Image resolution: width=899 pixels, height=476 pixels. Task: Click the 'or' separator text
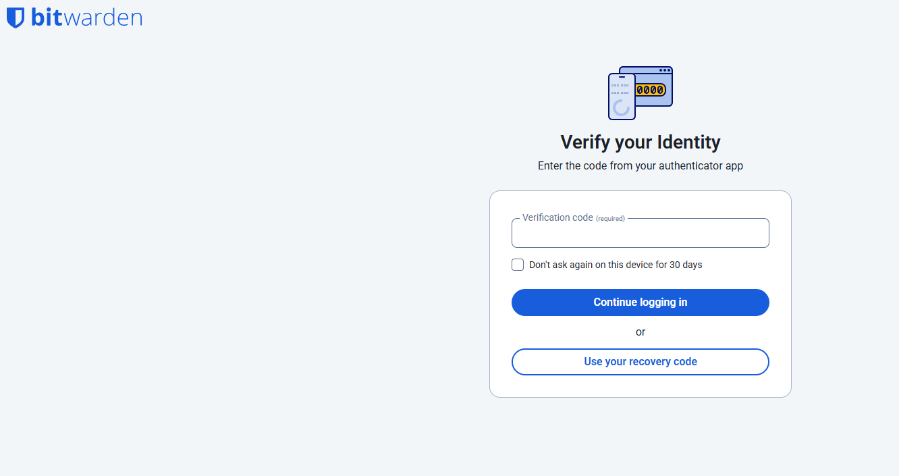(x=640, y=332)
